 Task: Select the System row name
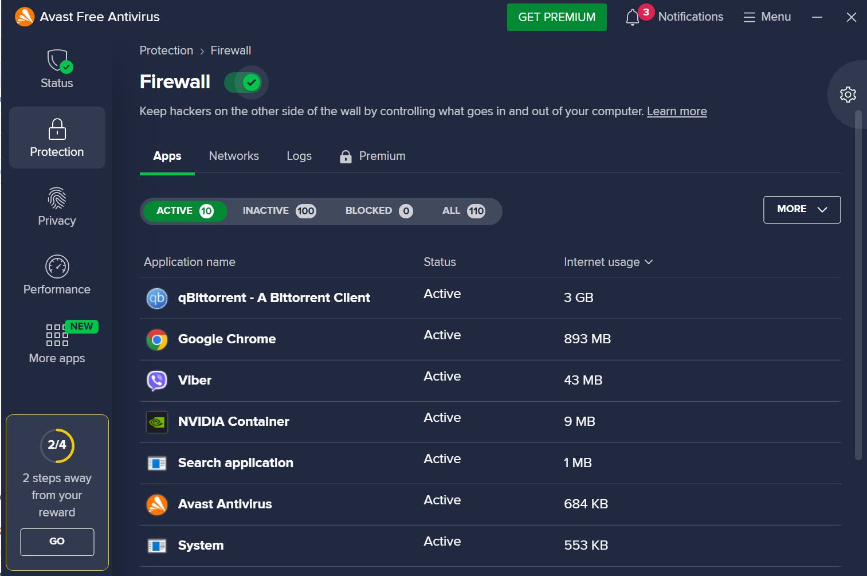(201, 546)
